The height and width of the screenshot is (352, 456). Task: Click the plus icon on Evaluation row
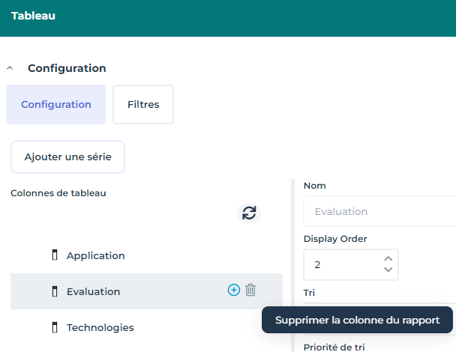[x=233, y=290]
